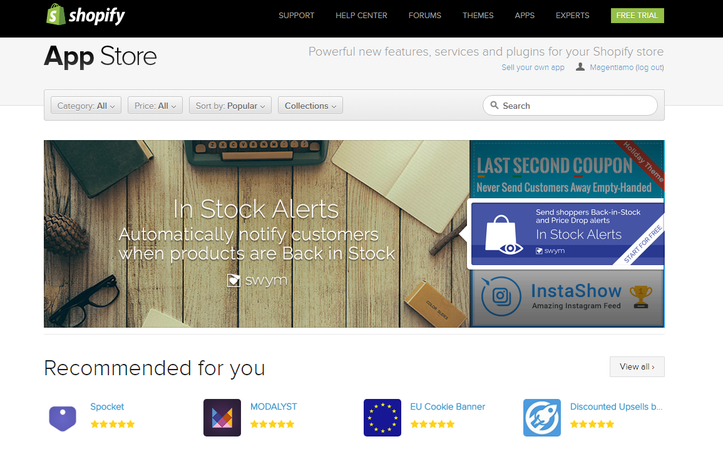This screenshot has width=723, height=469.
Task: Click the user avatar next to Magentiamo
Action: pos(580,67)
